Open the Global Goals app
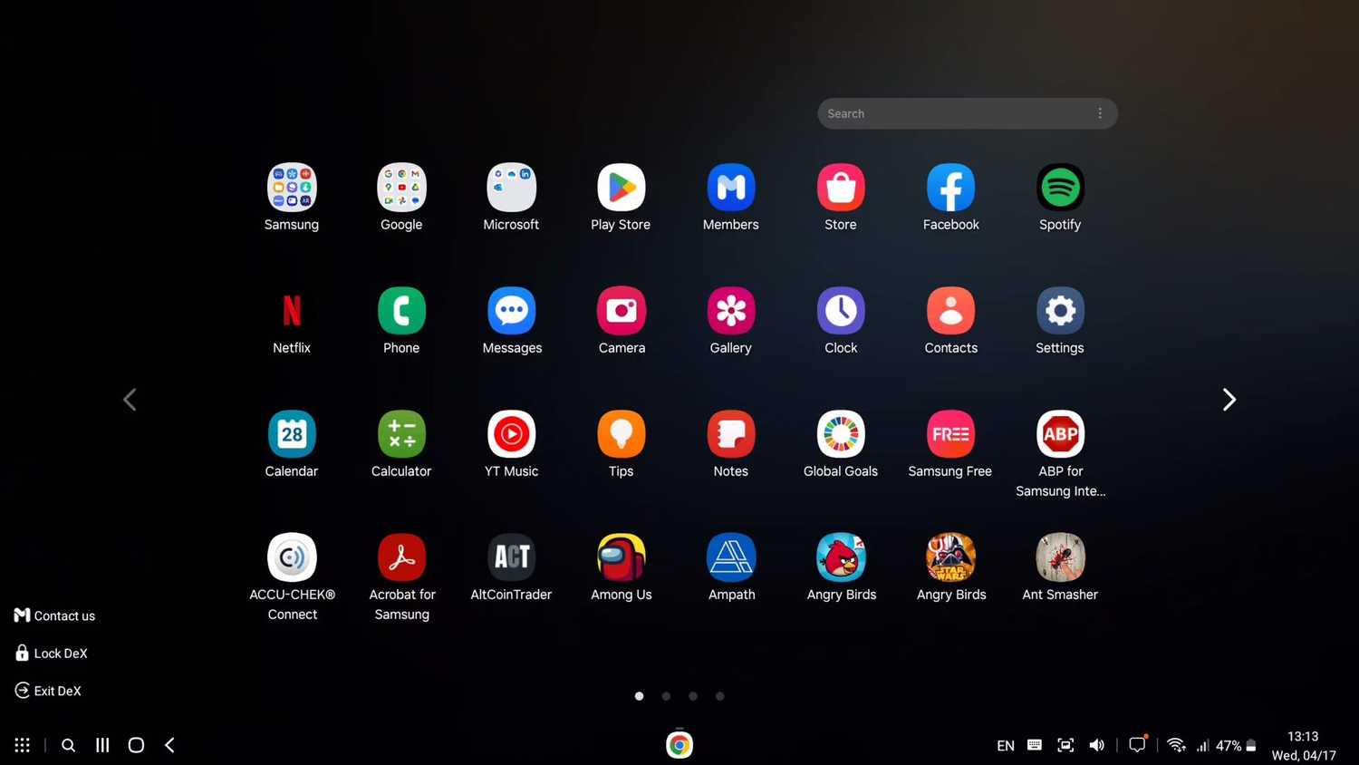Screen dimensions: 1359x765 point(840,433)
